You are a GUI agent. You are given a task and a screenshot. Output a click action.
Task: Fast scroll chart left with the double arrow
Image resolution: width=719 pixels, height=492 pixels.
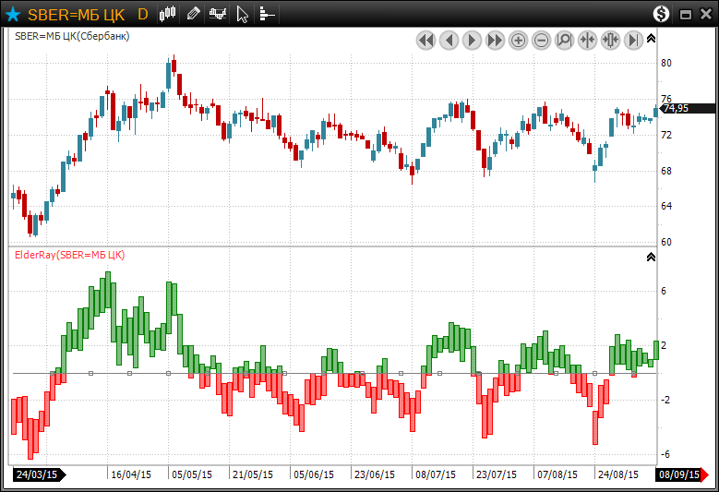(x=425, y=40)
